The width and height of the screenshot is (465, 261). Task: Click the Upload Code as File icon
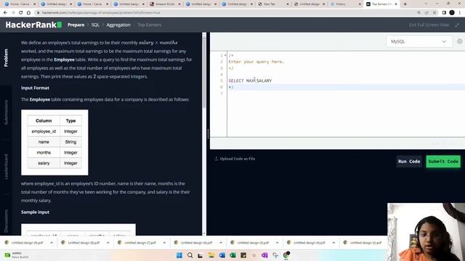coord(217,159)
